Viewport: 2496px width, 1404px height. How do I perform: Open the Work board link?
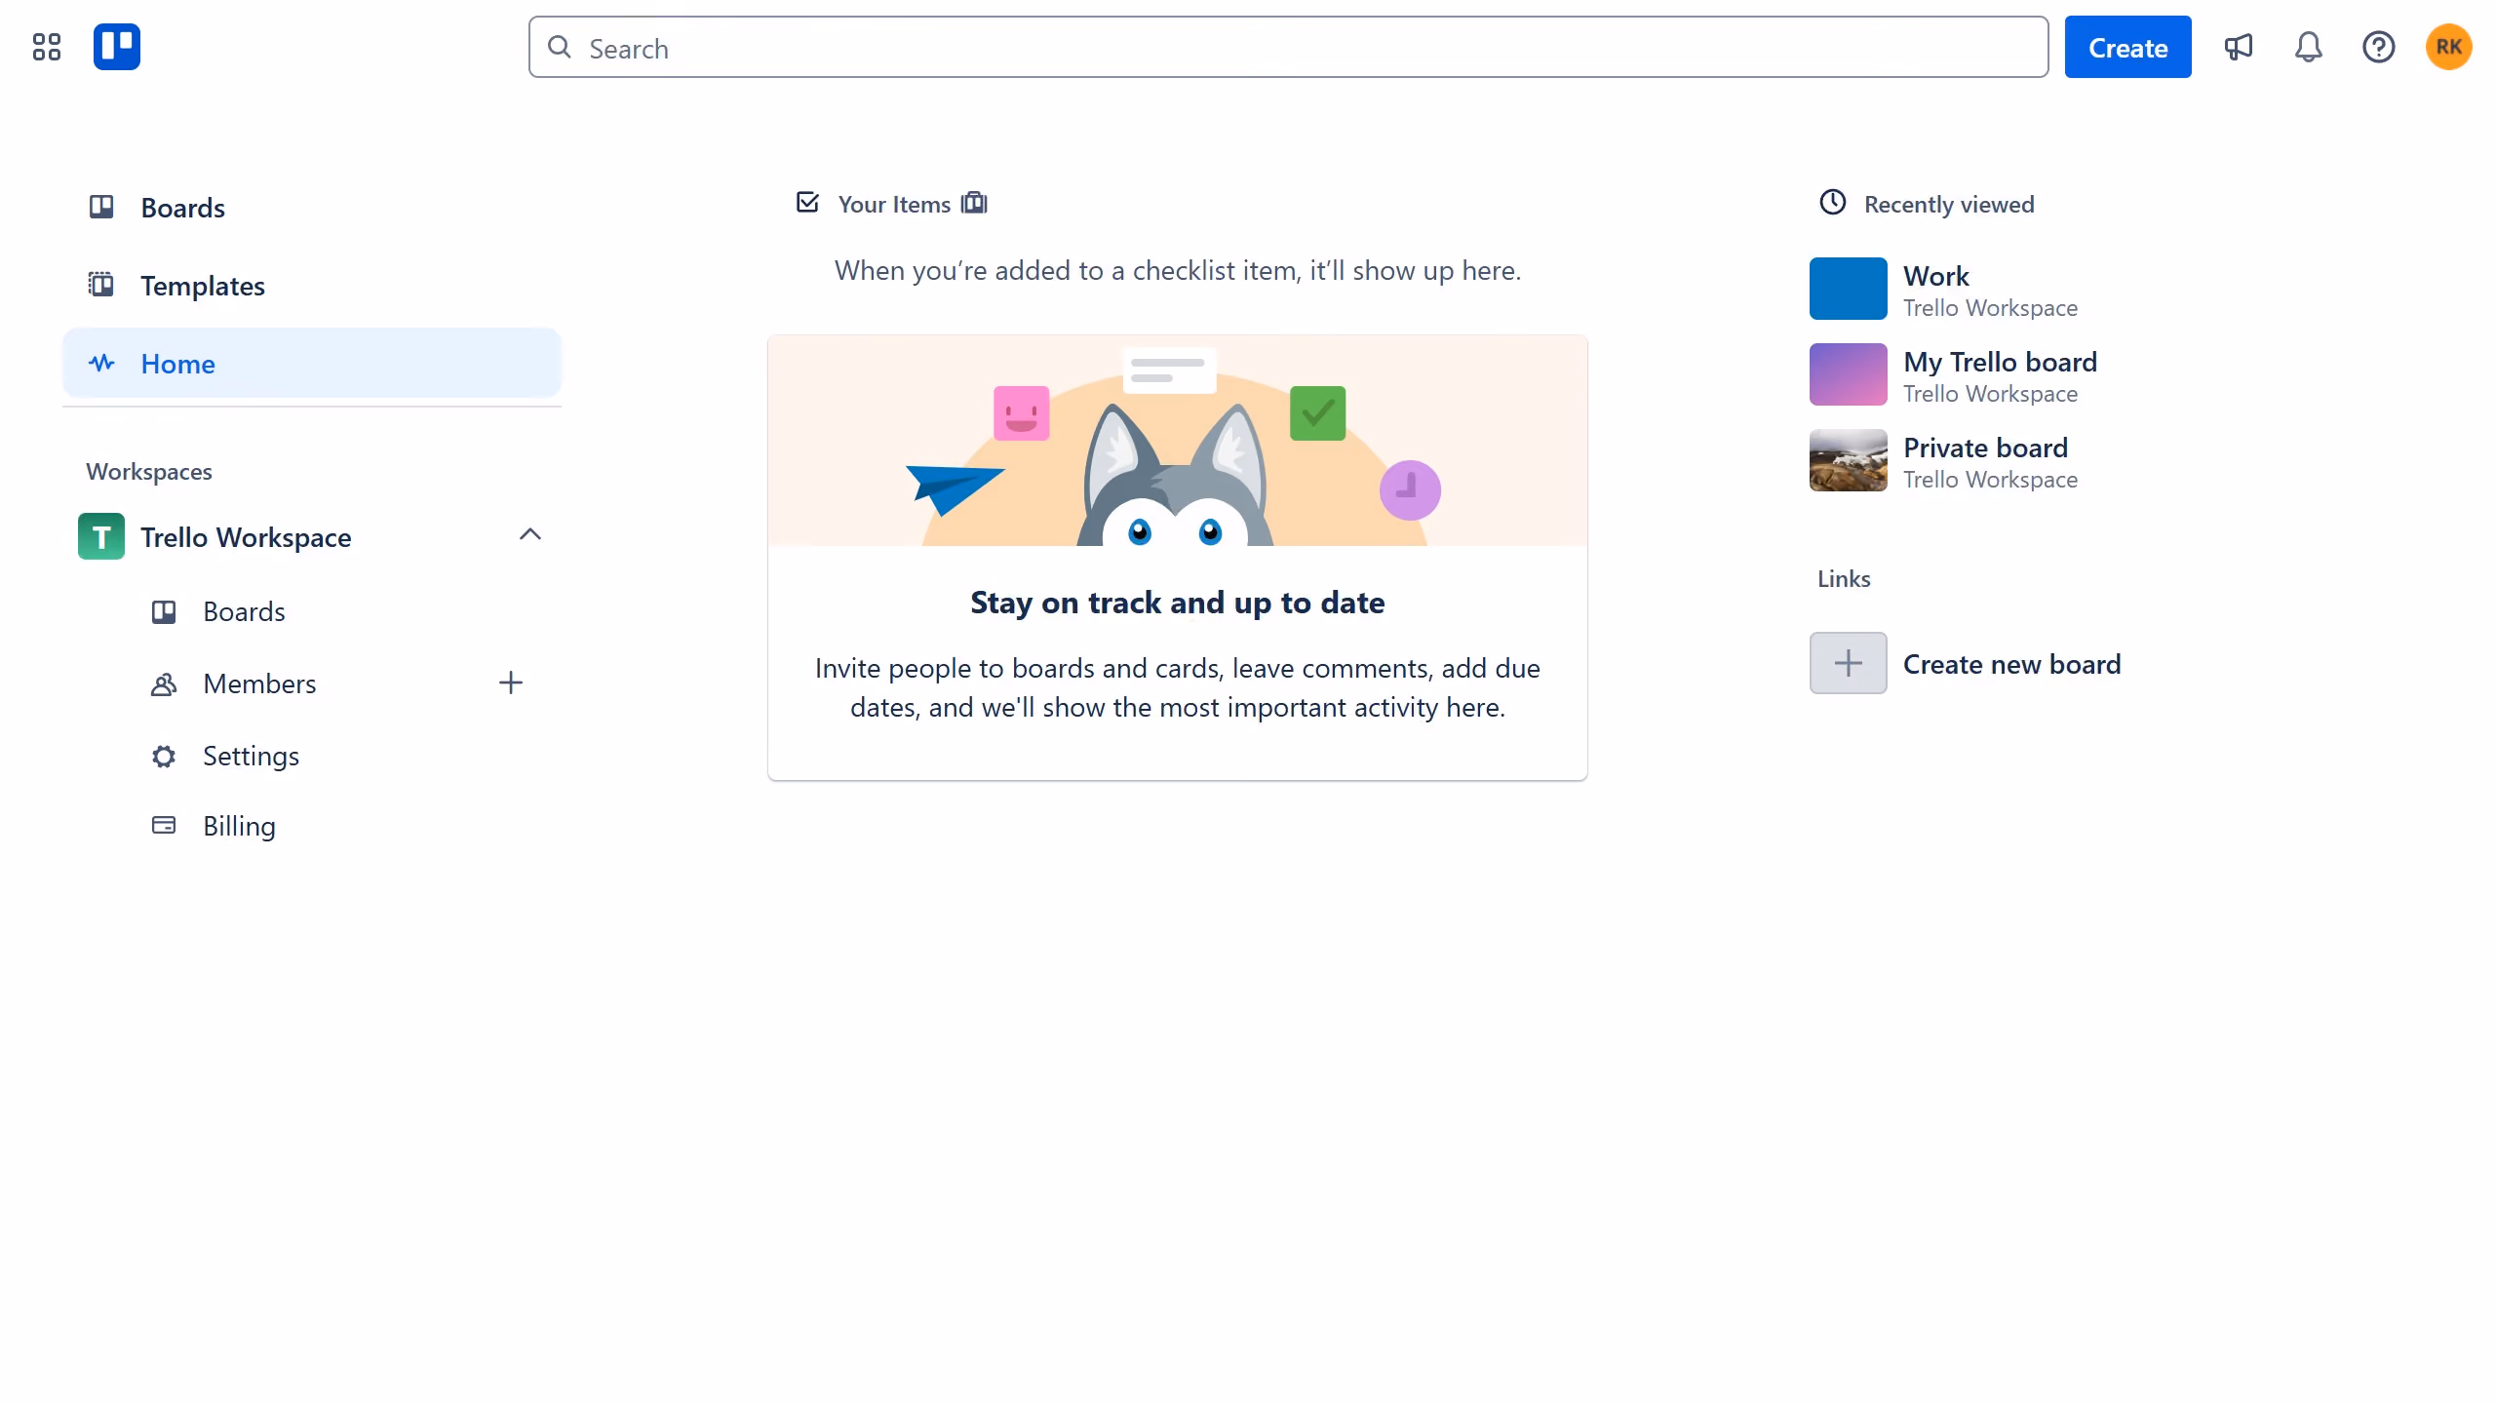(1936, 276)
